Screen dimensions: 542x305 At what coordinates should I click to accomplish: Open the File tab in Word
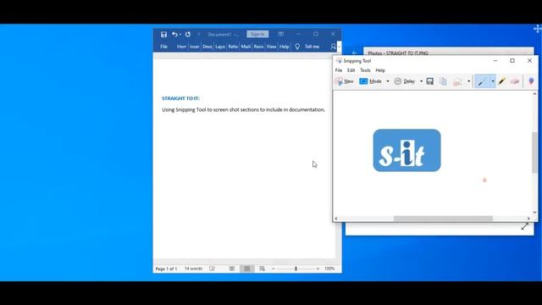coord(163,47)
